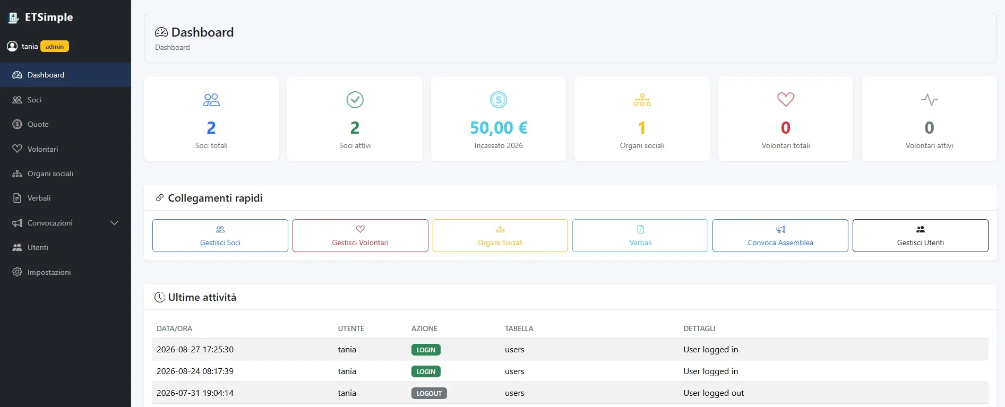The image size is (1005, 407).
Task: Go to Quote in the sidebar
Action: tap(65, 124)
